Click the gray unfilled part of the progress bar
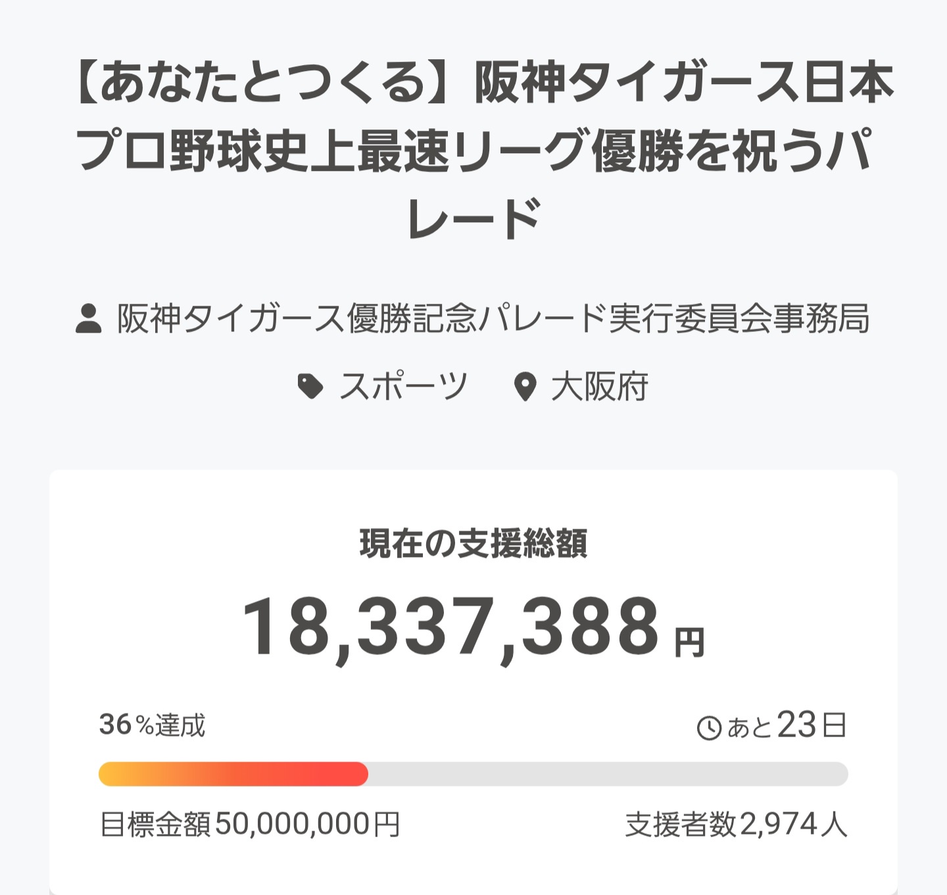Screen dimensions: 947x895 (x=607, y=774)
